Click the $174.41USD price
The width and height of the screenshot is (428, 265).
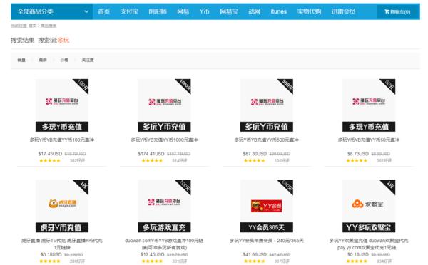click(151, 154)
